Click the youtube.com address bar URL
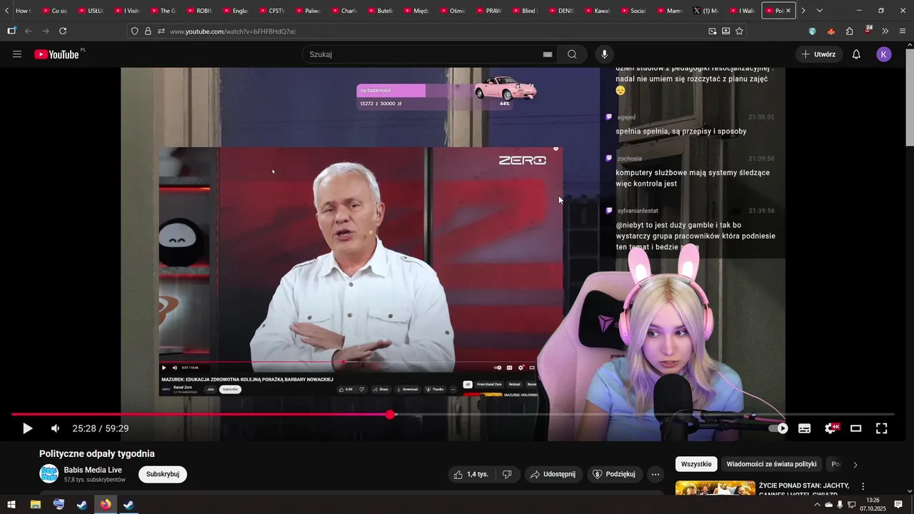This screenshot has height=514, width=914. click(233, 31)
